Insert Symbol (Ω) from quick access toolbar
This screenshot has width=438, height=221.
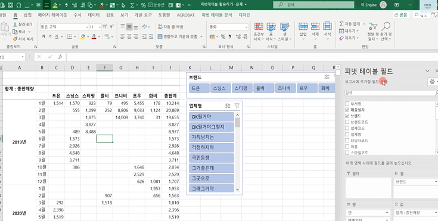pos(18,5)
